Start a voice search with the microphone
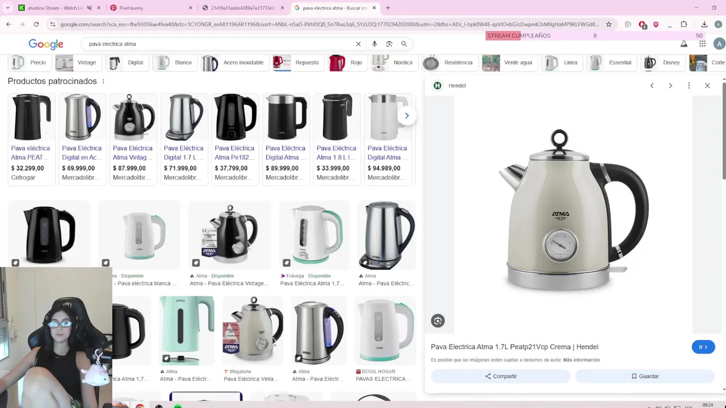The image size is (726, 408). [x=374, y=44]
